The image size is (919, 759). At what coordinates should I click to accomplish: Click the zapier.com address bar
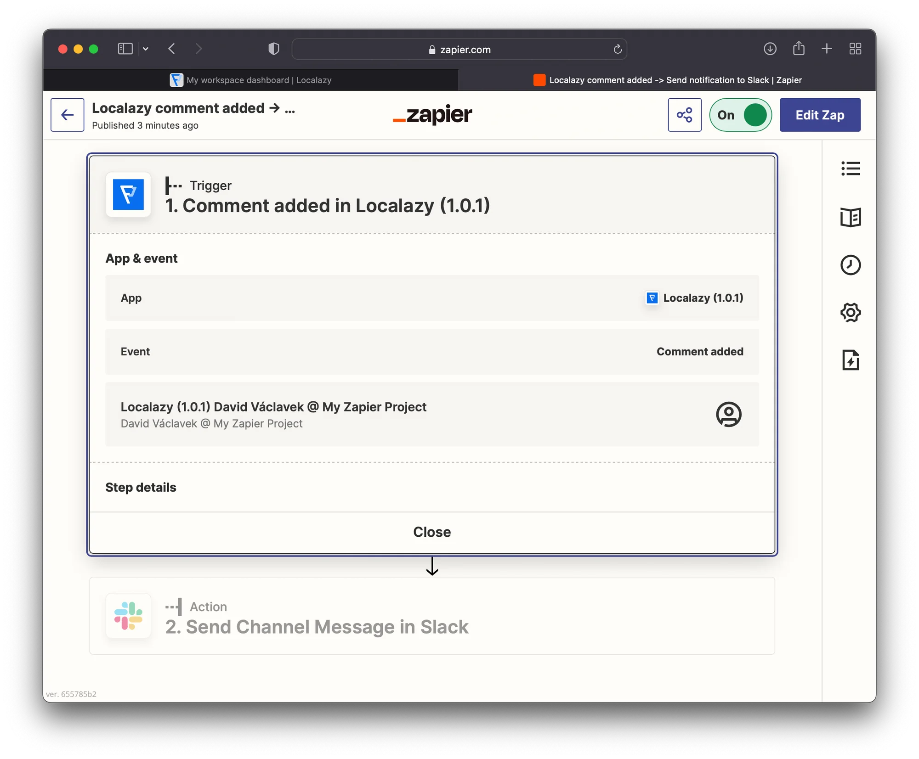click(x=459, y=49)
